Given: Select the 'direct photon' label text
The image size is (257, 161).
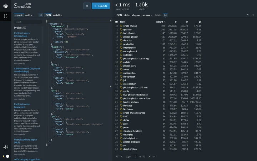Looking at the screenshot, I should pos(130,149).
